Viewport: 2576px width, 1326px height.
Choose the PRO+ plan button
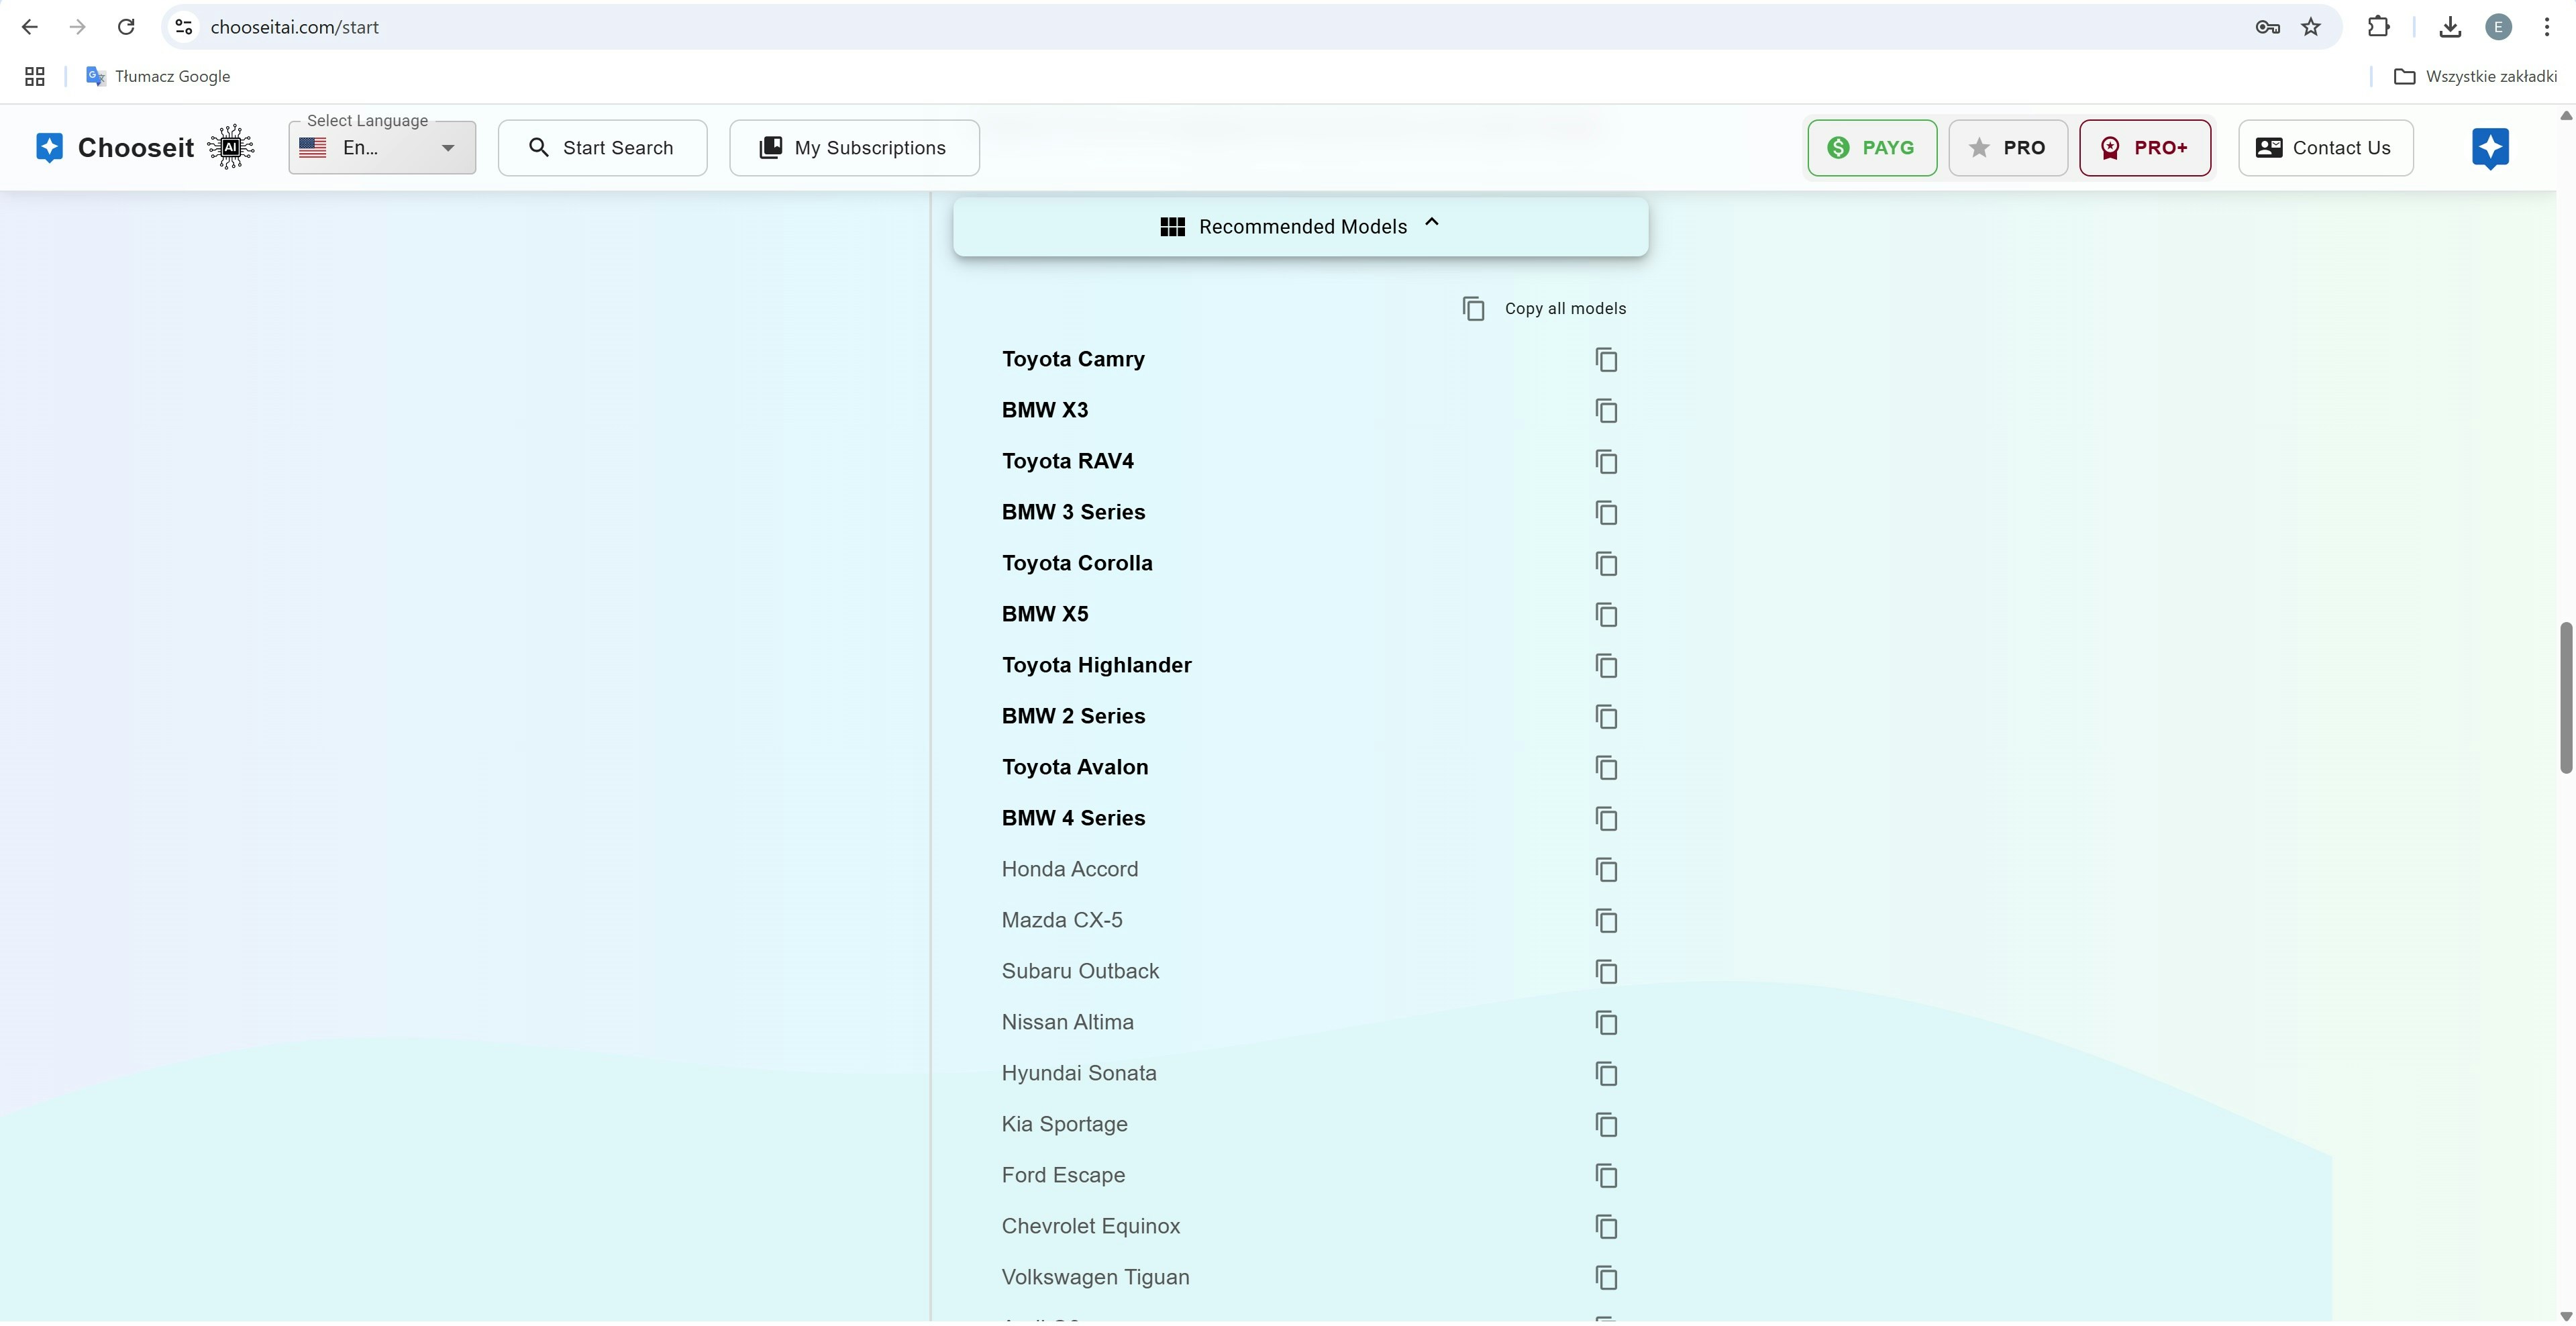click(x=2144, y=148)
